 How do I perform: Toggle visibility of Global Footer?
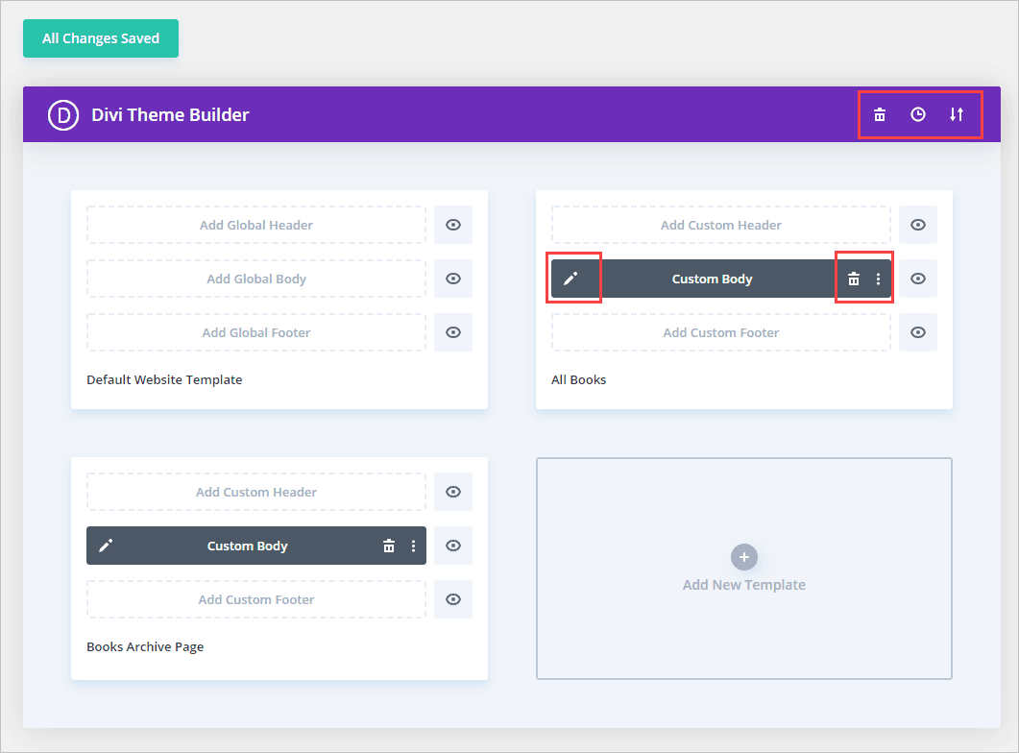453,332
